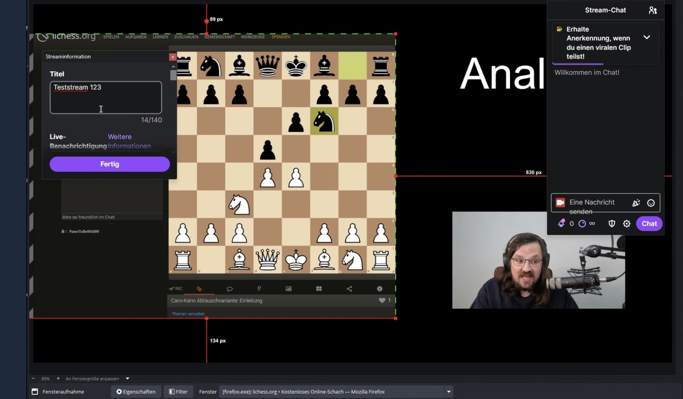Viewport: 683px width, 399px height.
Task: Click into the Titel text field
Action: (105, 98)
